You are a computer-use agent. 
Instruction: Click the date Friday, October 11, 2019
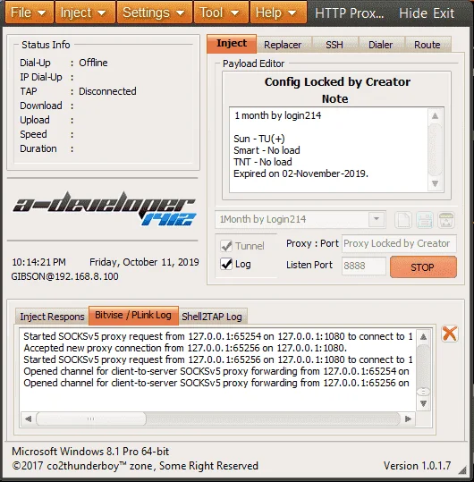(144, 262)
